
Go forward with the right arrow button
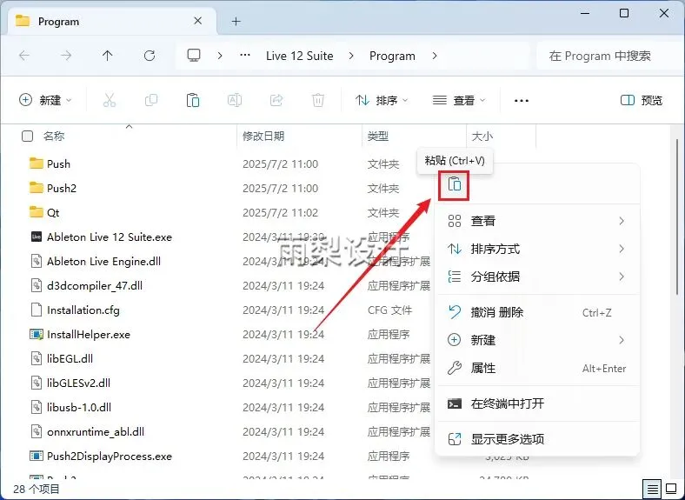tap(66, 56)
